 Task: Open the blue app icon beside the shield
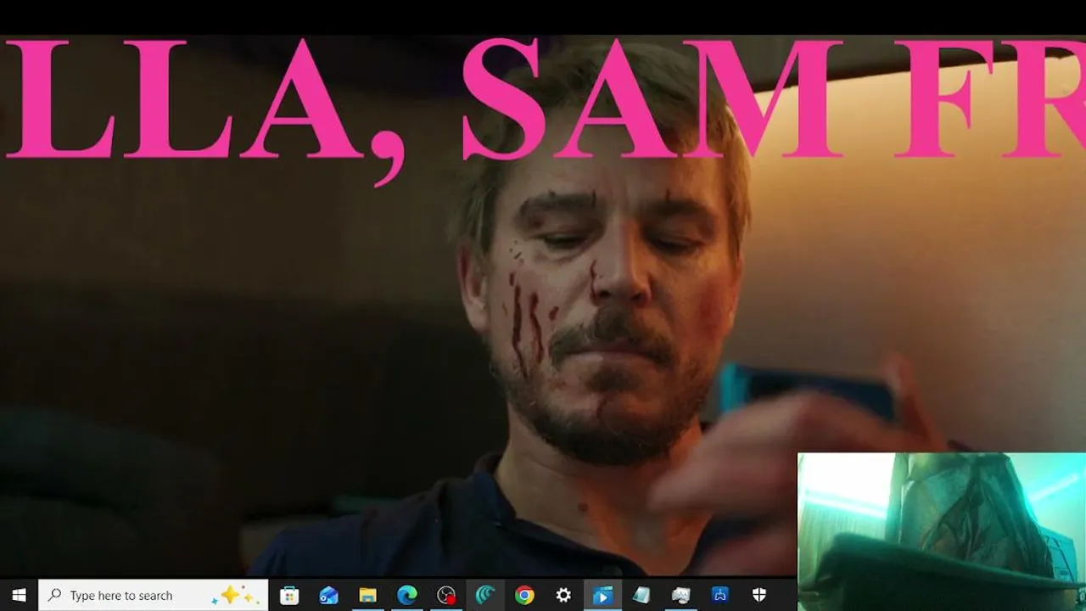click(x=720, y=596)
